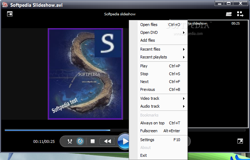Stop playback with the square button

tap(92, 141)
